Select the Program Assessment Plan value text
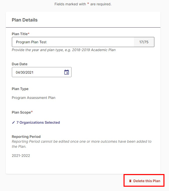 pos(34,98)
